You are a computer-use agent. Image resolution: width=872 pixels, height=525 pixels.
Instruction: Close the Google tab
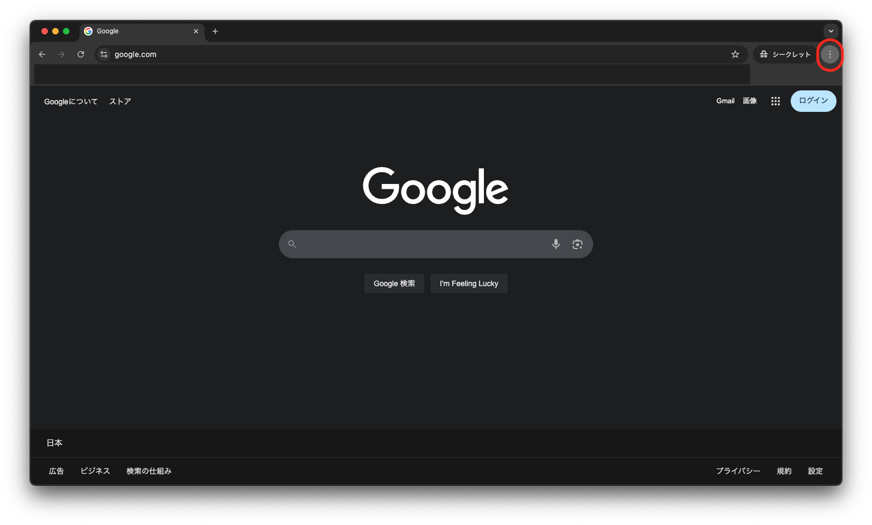pyautogui.click(x=196, y=31)
